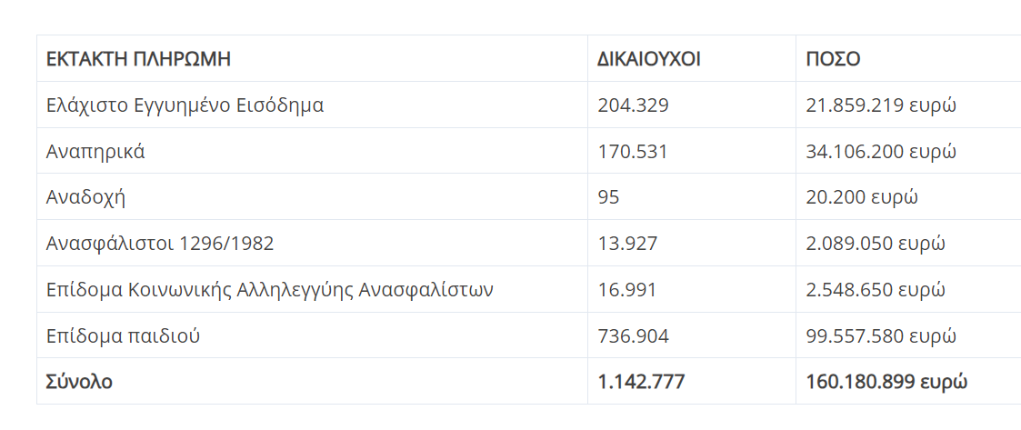Click beneficiaries value 736.904
1021x430 pixels.
(633, 336)
